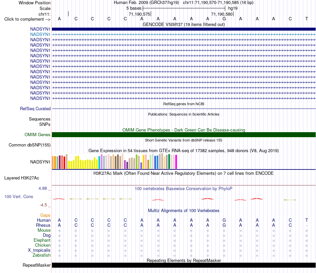
Task: Click the chr11:71,190,570-71,190,585 window position text
Action: (x=218, y=3)
